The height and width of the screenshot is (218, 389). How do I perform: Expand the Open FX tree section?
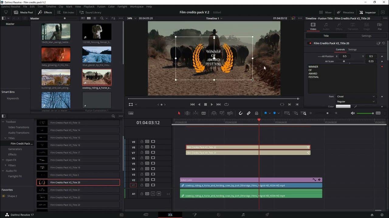(x=3, y=160)
